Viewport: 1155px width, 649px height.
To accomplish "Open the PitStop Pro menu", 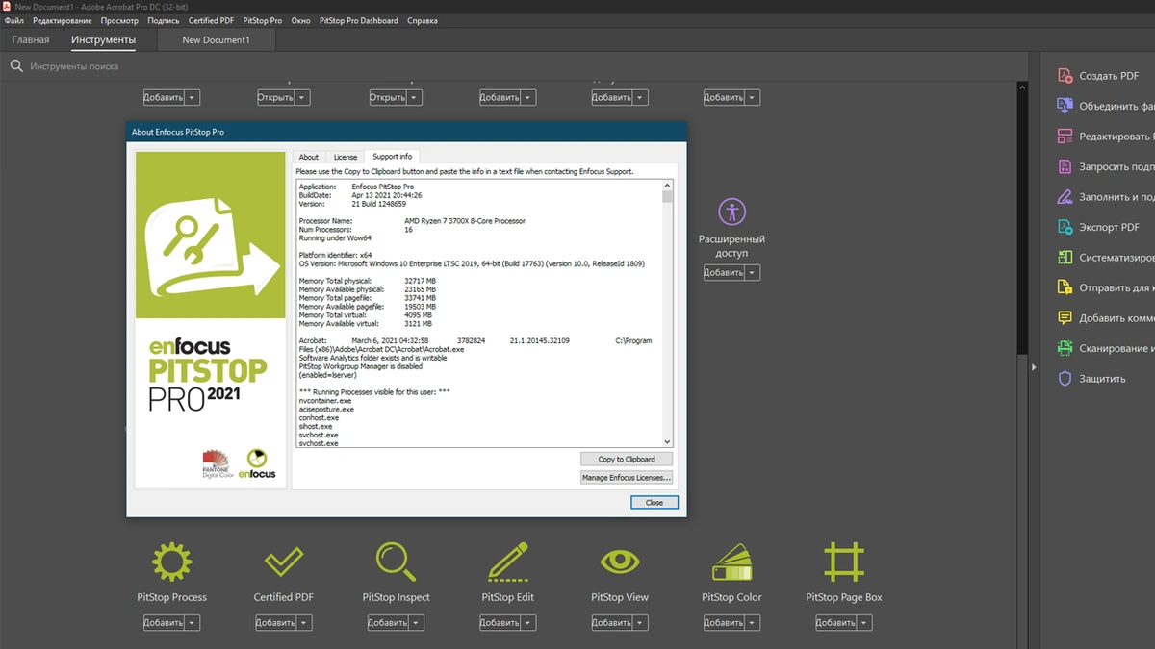I will [263, 20].
